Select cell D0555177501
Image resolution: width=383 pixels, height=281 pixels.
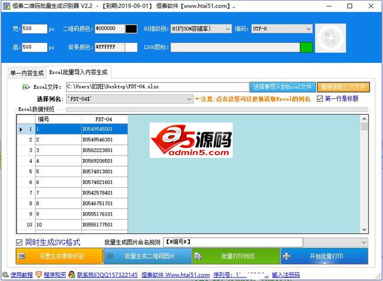pos(104,224)
